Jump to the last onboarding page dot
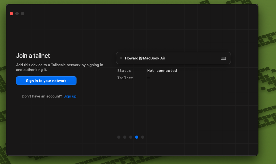 click(x=143, y=137)
